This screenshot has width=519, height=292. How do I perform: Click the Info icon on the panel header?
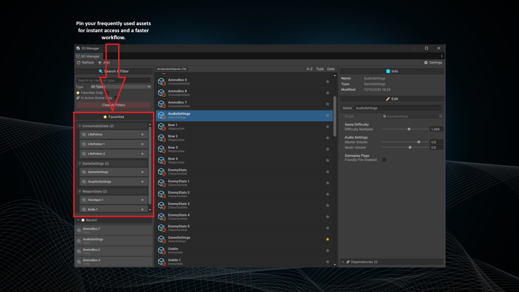pos(388,71)
